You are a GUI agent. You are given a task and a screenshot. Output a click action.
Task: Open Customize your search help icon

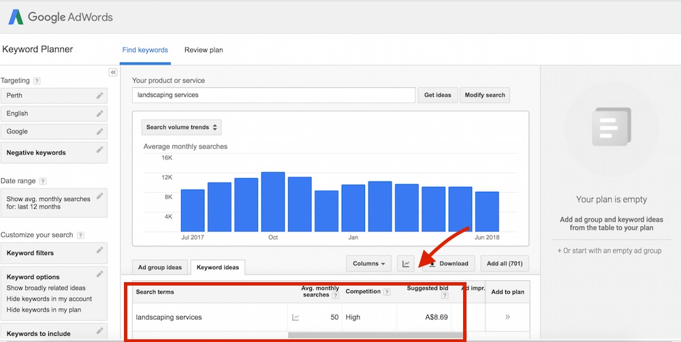[x=80, y=235]
